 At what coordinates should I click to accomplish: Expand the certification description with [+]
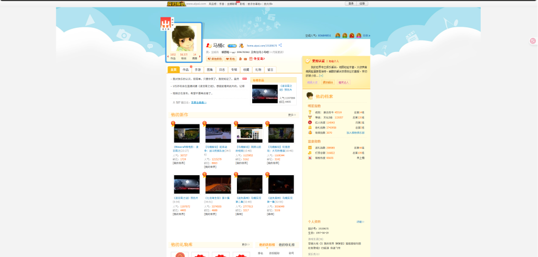click(x=321, y=76)
